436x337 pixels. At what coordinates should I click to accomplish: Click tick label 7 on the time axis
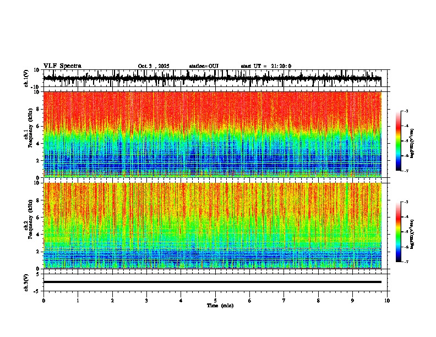point(284,301)
